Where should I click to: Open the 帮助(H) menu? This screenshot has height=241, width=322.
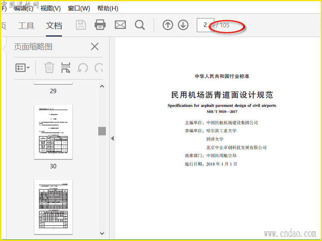pyautogui.click(x=107, y=8)
